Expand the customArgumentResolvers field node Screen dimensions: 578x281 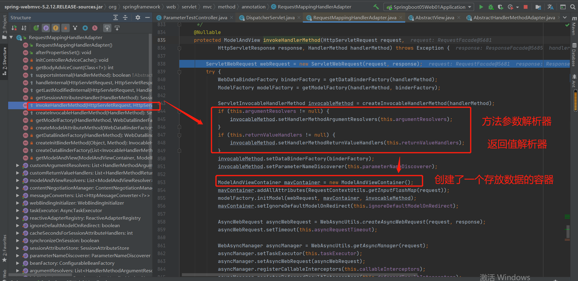click(x=17, y=165)
